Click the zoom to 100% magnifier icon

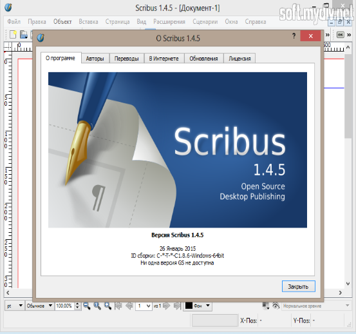point(97,306)
